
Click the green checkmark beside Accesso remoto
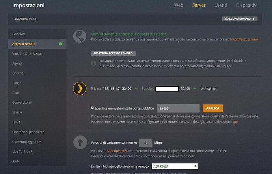point(60,44)
